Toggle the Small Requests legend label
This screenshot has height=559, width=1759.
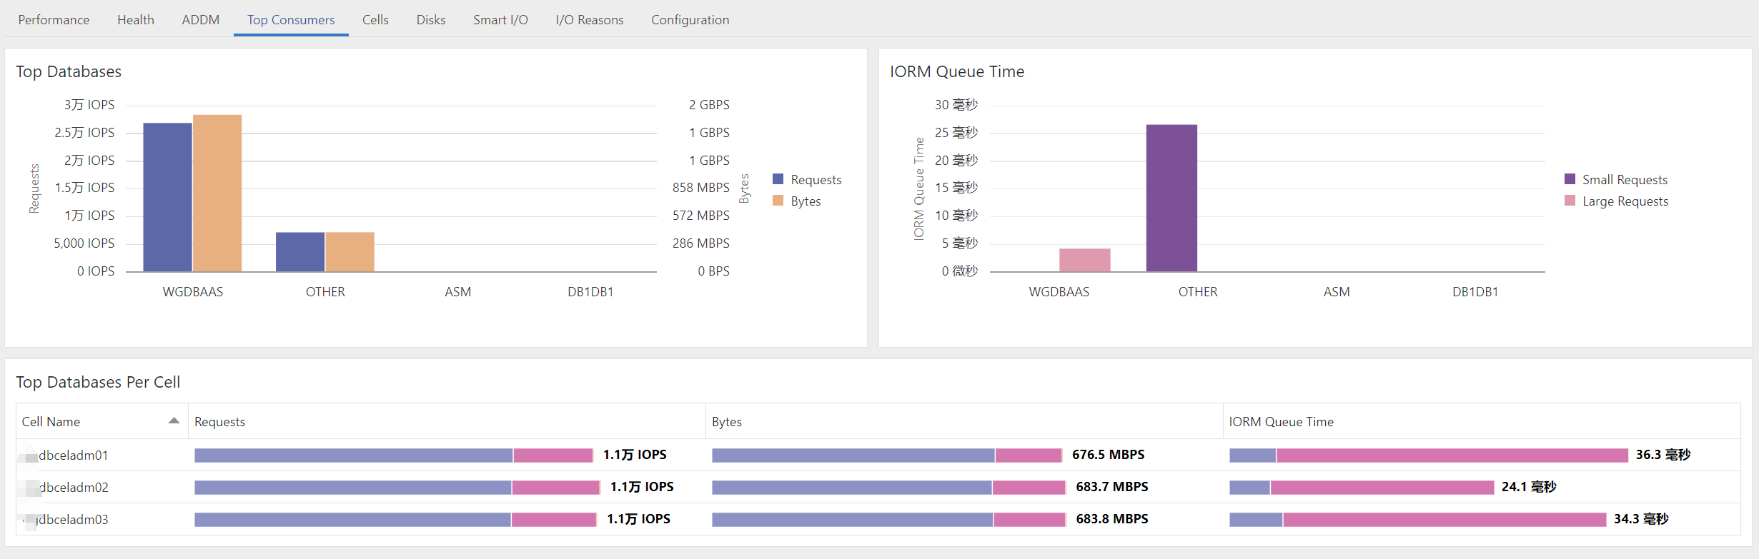(1625, 180)
